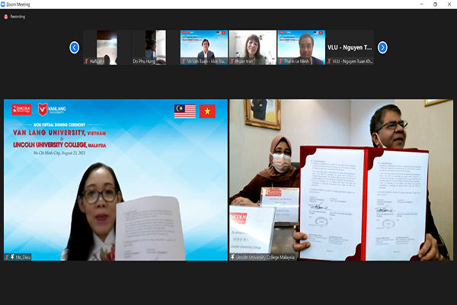
Task: Click the Do Phu Hung name label
Action: [144, 61]
